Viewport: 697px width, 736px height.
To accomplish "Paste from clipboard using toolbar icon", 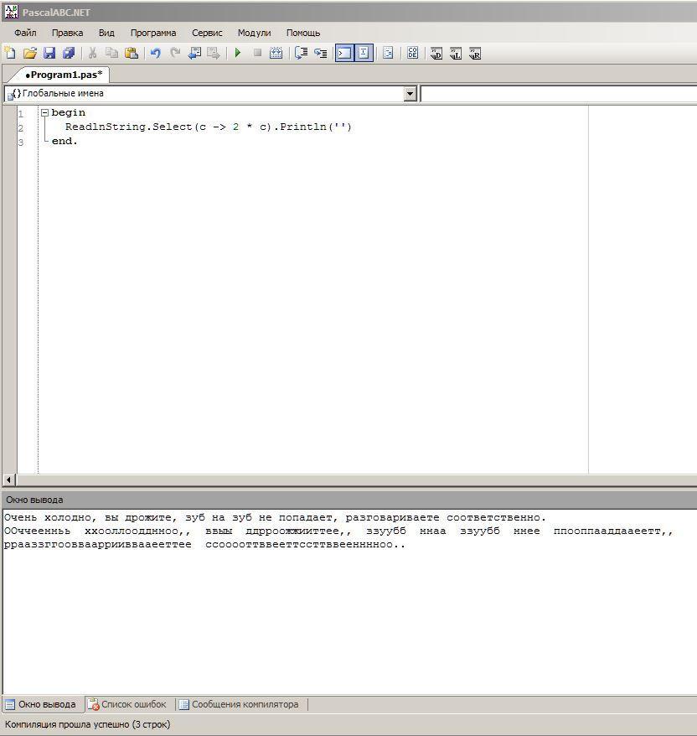I will pos(132,53).
